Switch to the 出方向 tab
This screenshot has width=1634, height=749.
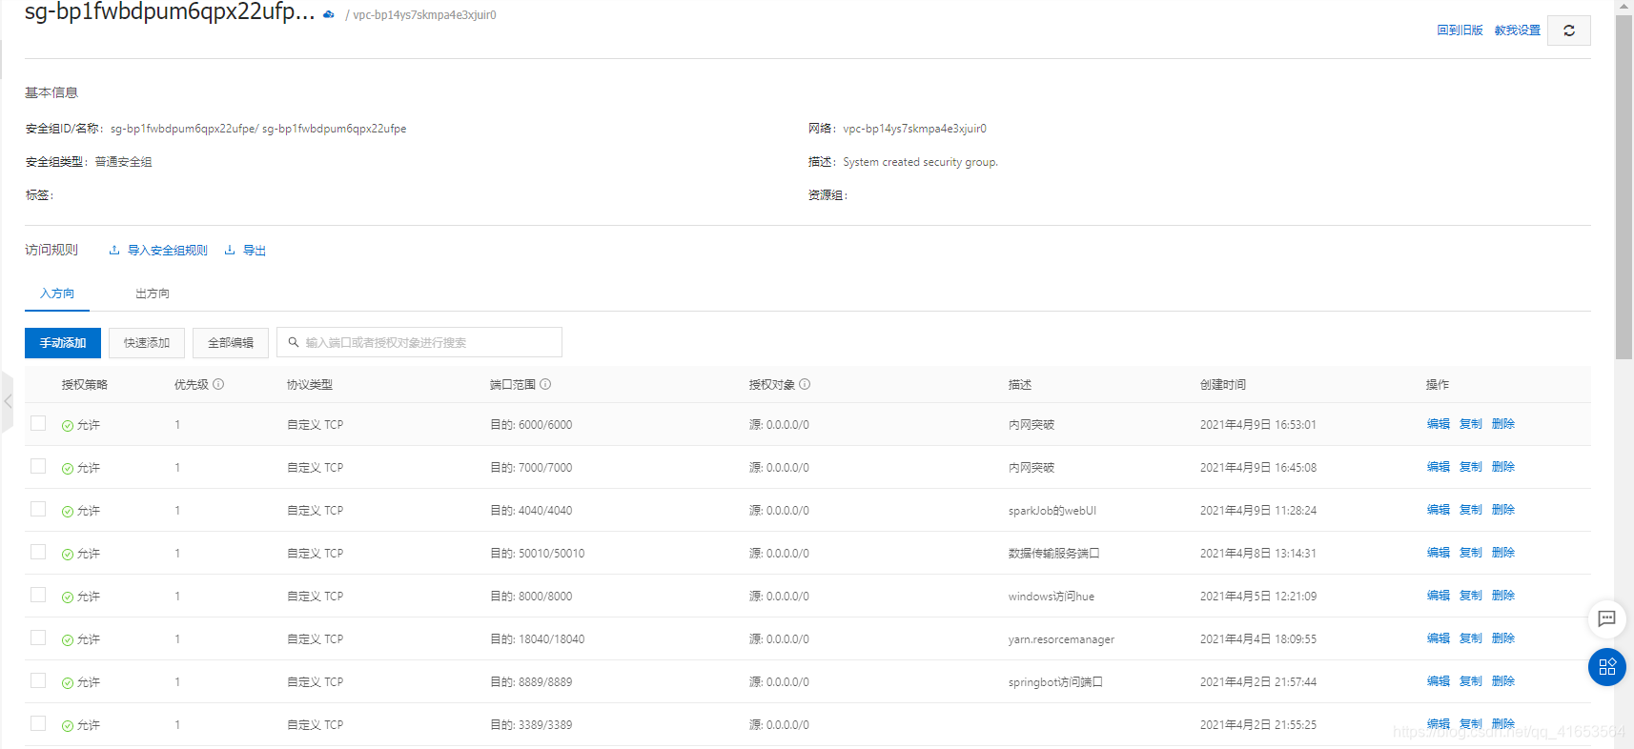point(153,294)
